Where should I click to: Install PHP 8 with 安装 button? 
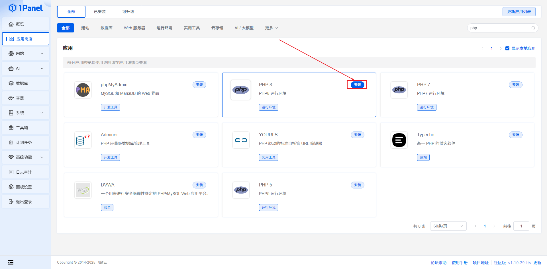pyautogui.click(x=358, y=85)
